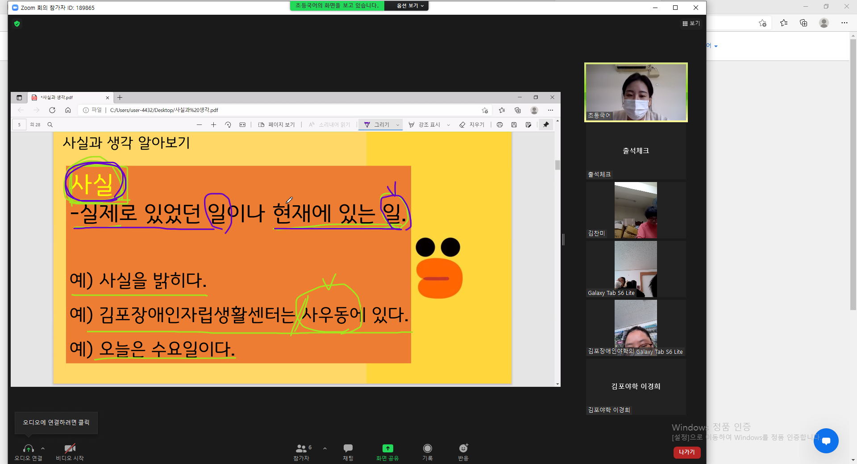The height and width of the screenshot is (464, 857).
Task: Close the 사실과 생각.pdf tab
Action: pyautogui.click(x=107, y=98)
